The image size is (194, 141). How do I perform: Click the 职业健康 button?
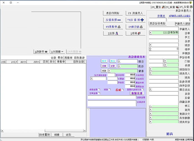tap(137, 93)
